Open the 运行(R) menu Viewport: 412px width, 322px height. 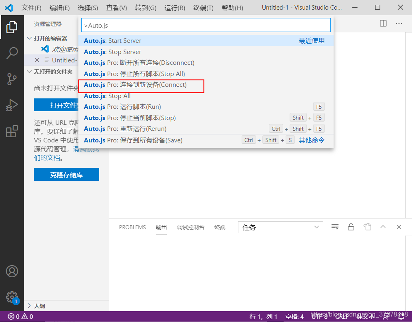pos(175,8)
